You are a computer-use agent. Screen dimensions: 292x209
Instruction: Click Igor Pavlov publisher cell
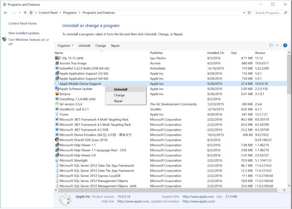[x=158, y=58]
